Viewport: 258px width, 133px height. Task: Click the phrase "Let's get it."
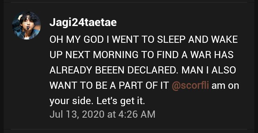tap(121, 101)
